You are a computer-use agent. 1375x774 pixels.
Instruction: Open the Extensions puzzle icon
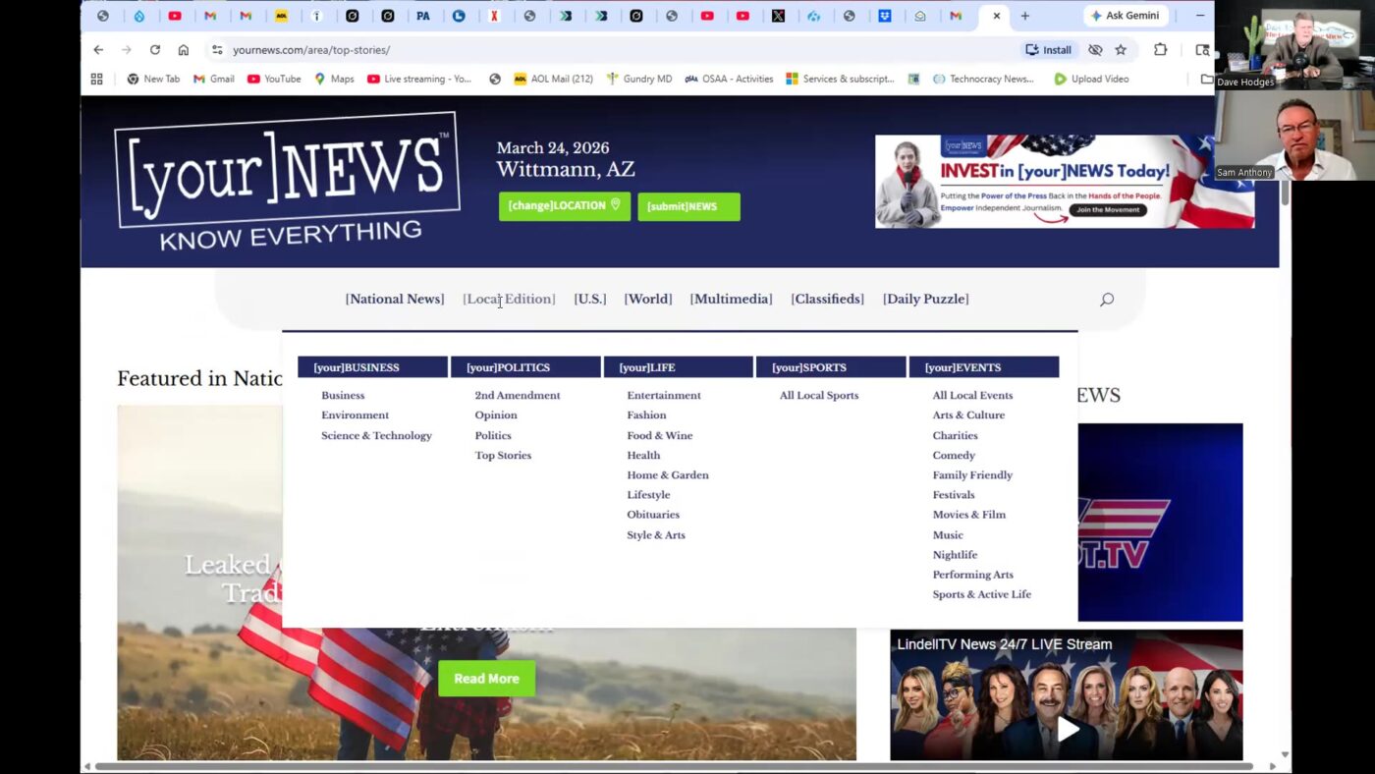(x=1160, y=50)
